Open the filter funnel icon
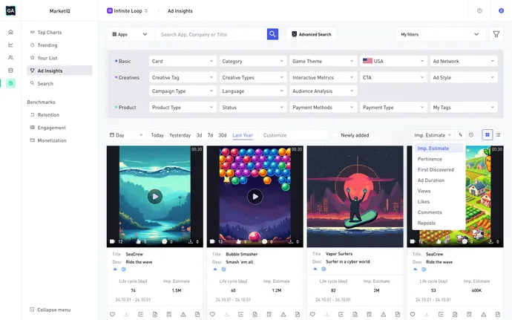Image resolution: width=512 pixels, height=320 pixels. pos(496,34)
